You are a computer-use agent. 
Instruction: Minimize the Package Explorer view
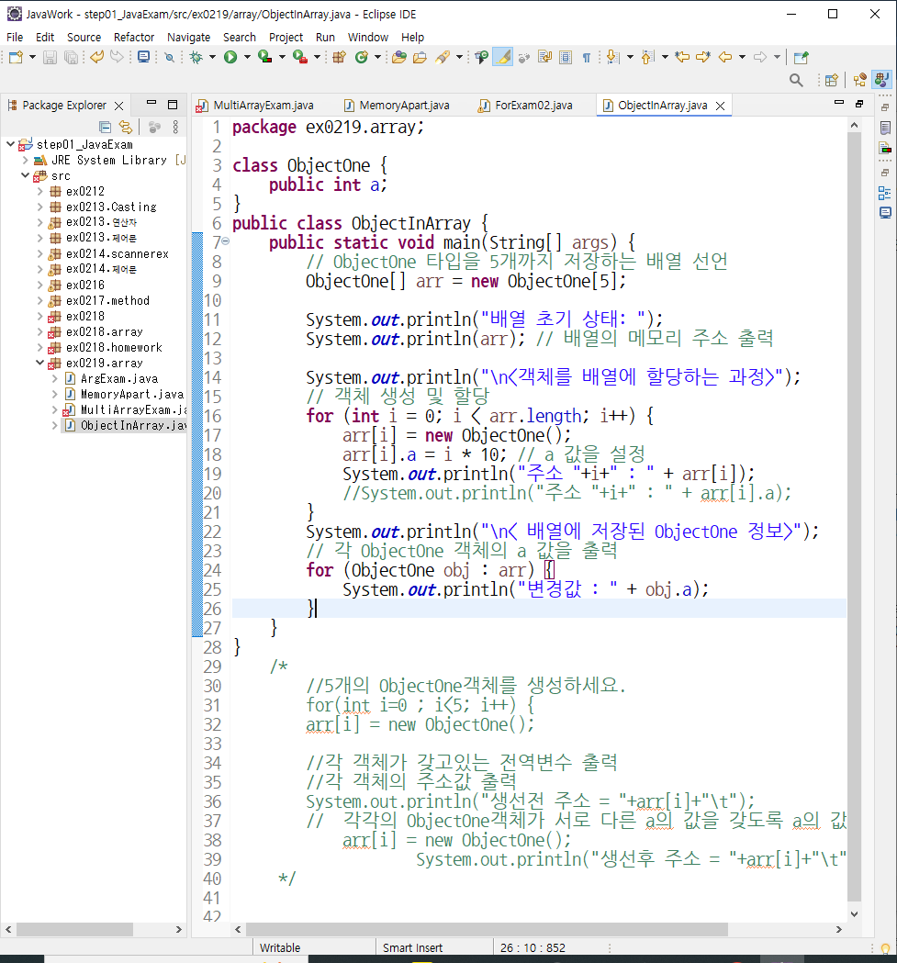151,103
